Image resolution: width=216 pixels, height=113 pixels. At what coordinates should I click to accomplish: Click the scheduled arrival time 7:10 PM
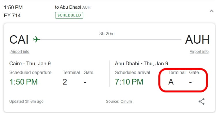[129, 82]
